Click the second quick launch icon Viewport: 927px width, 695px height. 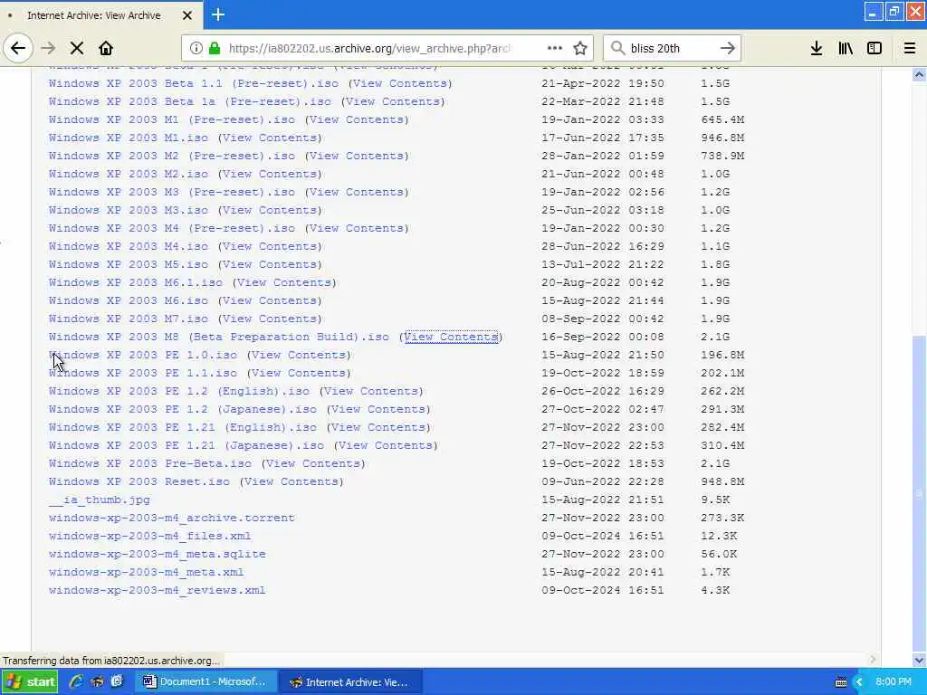pos(97,681)
